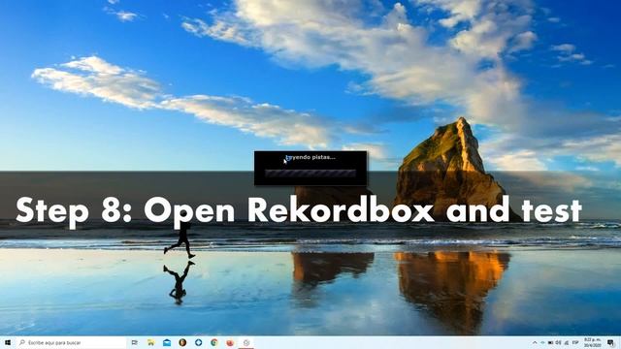Launch Google Chrome from taskbar
The width and height of the screenshot is (621, 349).
[x=214, y=342]
